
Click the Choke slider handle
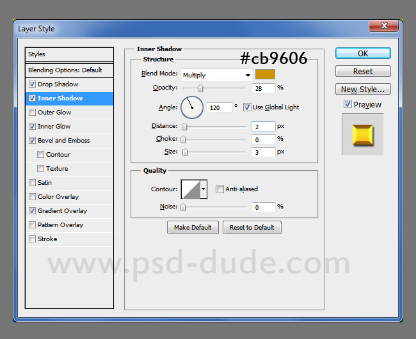click(183, 139)
